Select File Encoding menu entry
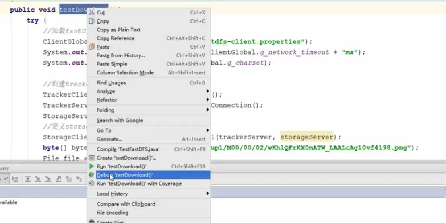446x223 pixels. click(149, 213)
